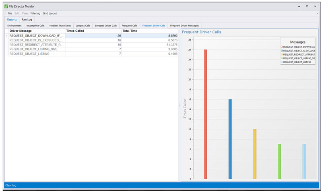Switch to the Raw Log tab

click(27, 19)
